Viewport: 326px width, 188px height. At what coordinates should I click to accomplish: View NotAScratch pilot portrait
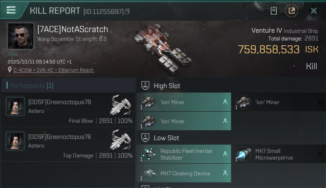[21, 36]
